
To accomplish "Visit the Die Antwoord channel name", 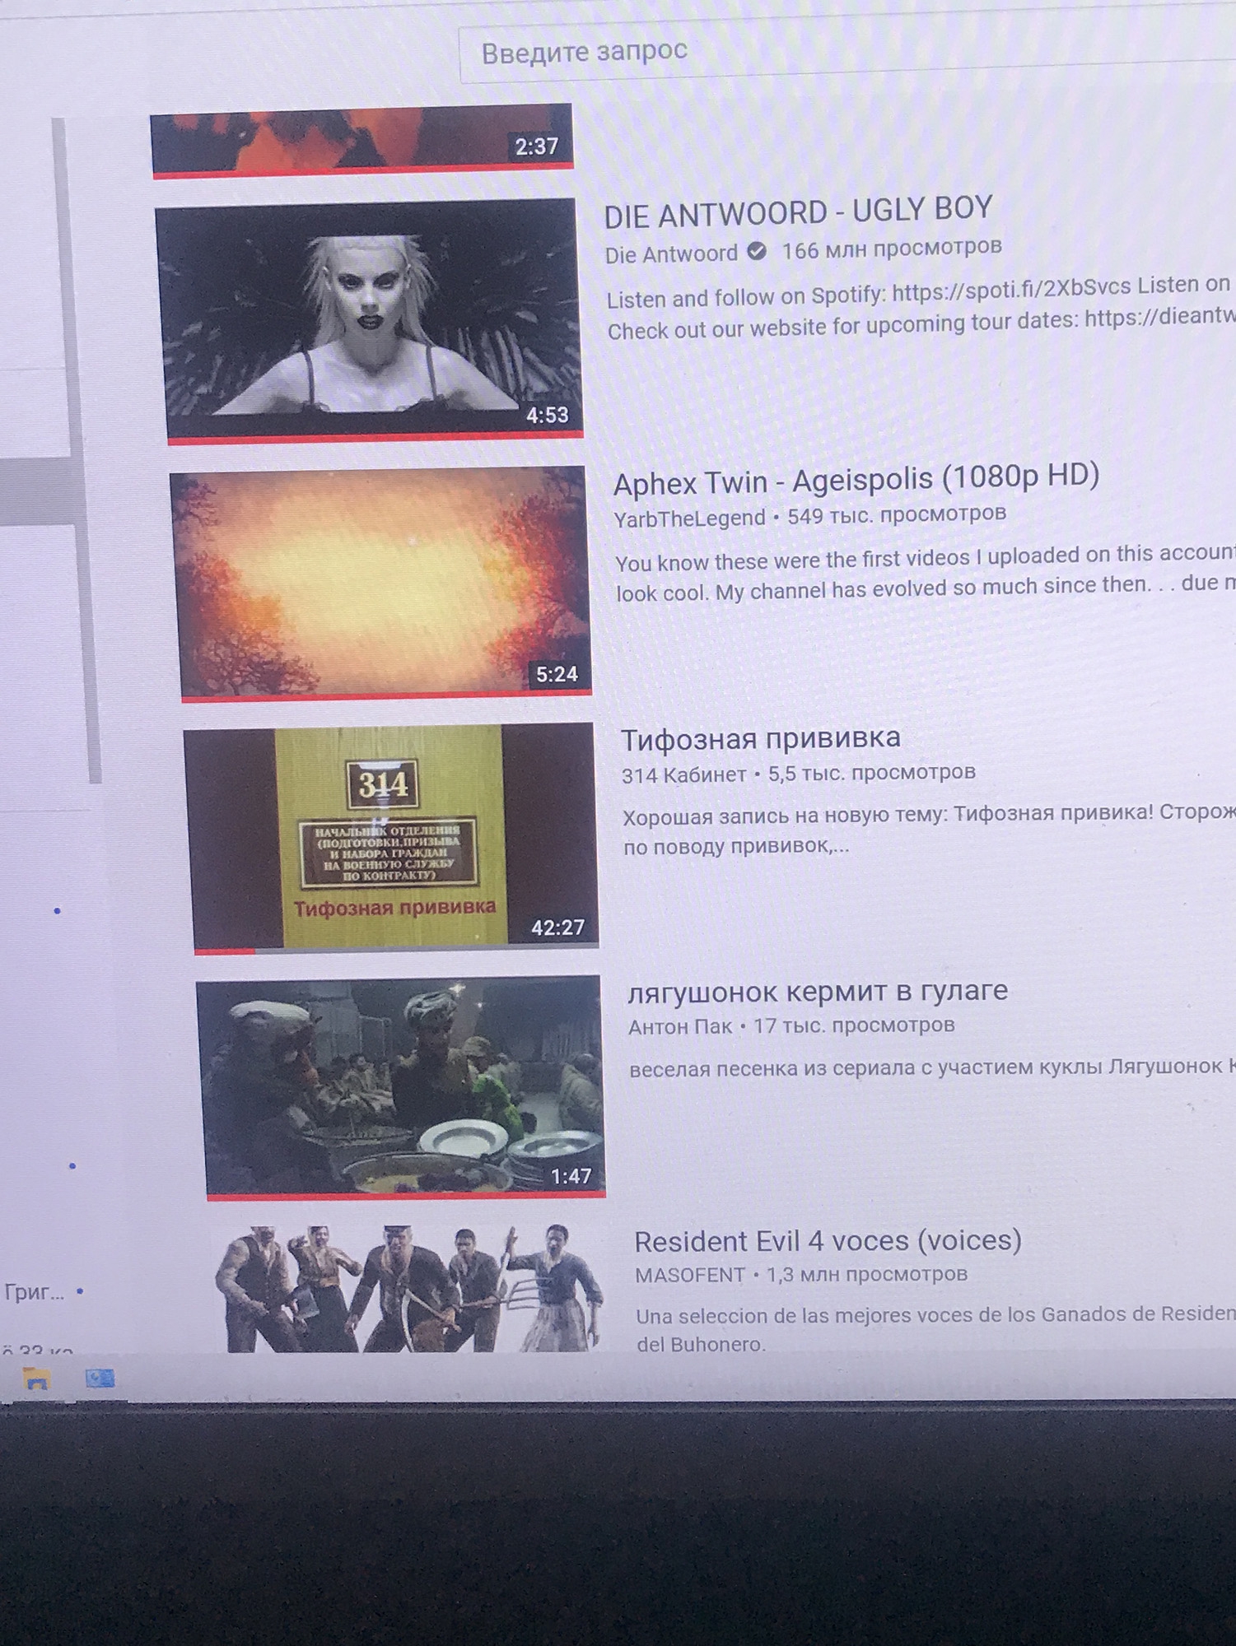I will 671,254.
